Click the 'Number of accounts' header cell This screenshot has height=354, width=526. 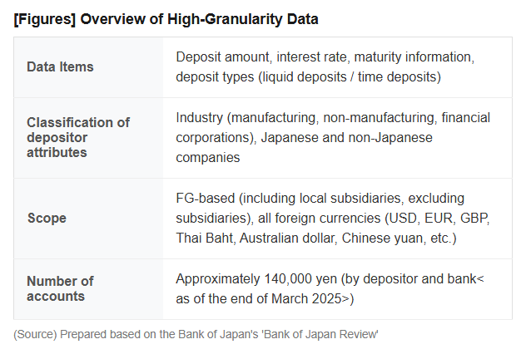click(88, 289)
